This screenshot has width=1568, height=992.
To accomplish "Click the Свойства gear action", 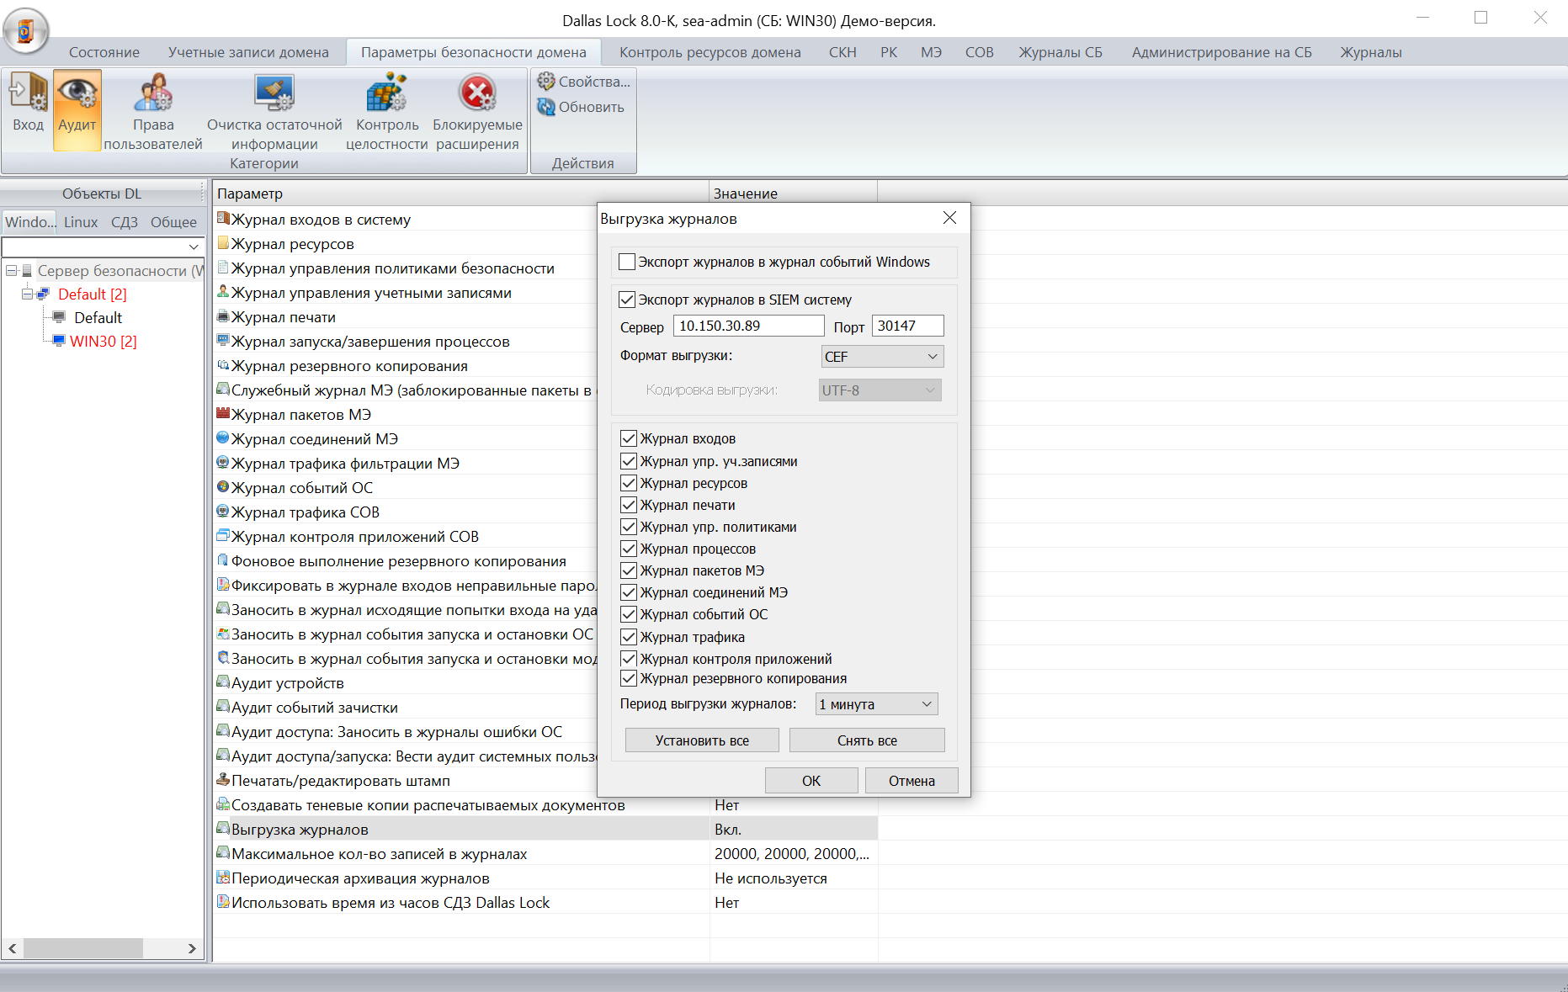I will pyautogui.click(x=584, y=82).
